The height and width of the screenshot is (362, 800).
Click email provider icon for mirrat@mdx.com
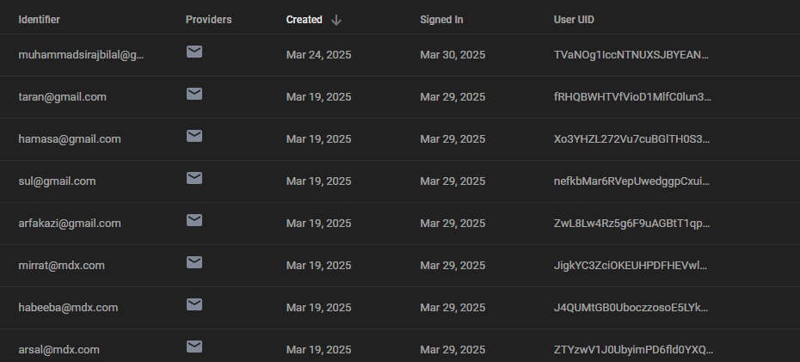[x=194, y=262]
